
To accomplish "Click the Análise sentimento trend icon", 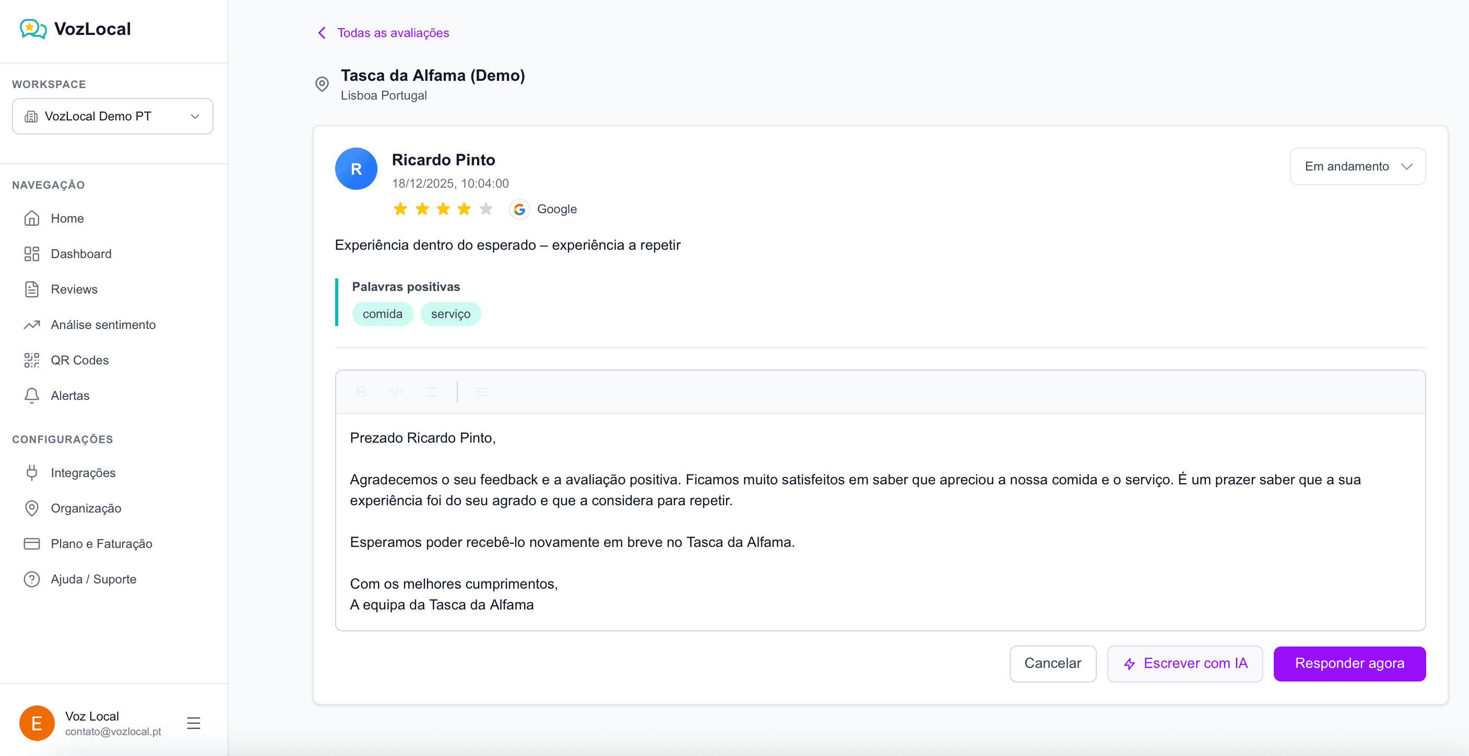I will point(31,325).
